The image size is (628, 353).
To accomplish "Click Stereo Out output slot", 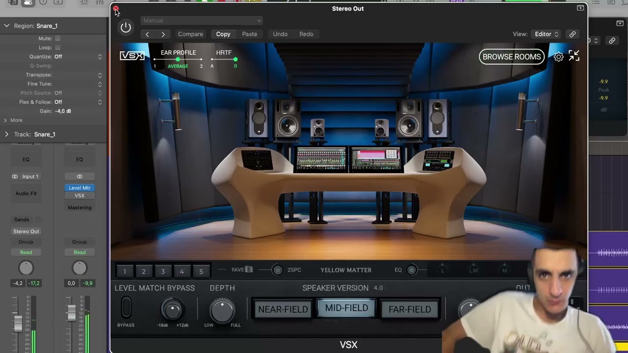I will click(x=26, y=231).
